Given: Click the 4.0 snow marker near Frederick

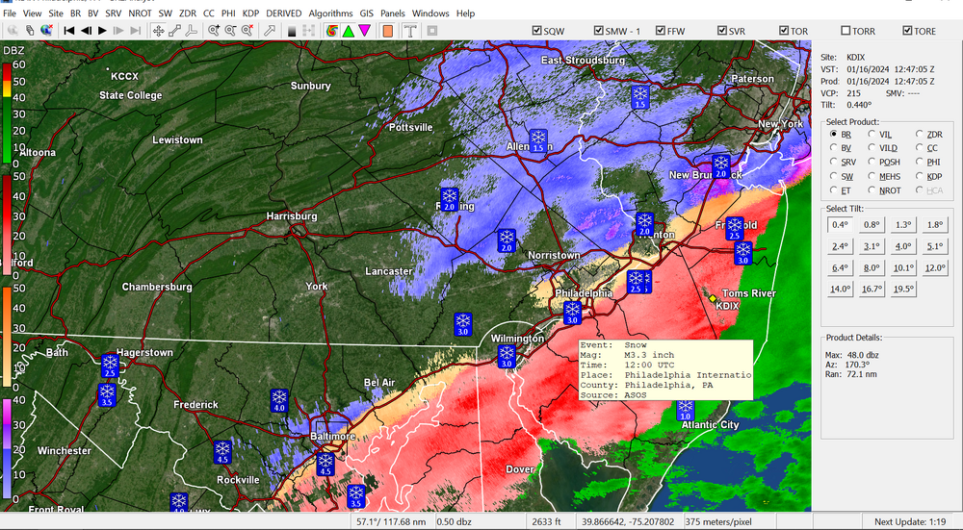Looking at the screenshot, I should pos(279,400).
